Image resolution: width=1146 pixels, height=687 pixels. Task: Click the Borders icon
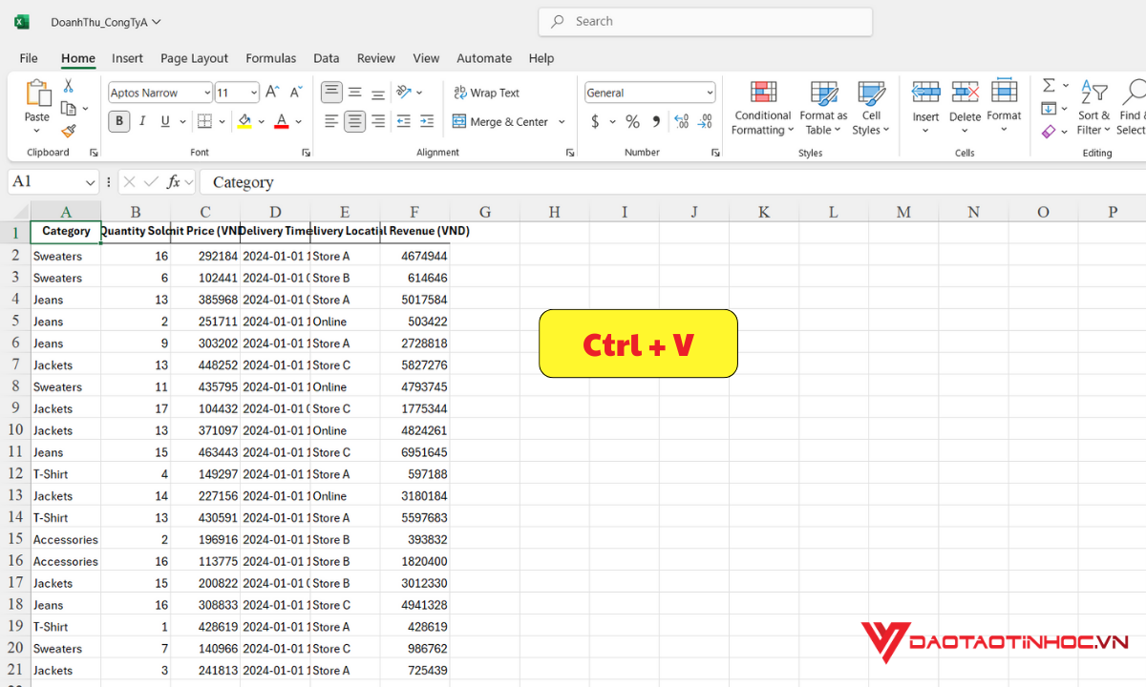(x=204, y=121)
